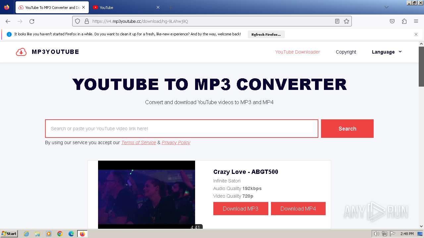This screenshot has width=424, height=238.
Task: Click the Crazy Love - ABGT500 title
Action: point(246,172)
